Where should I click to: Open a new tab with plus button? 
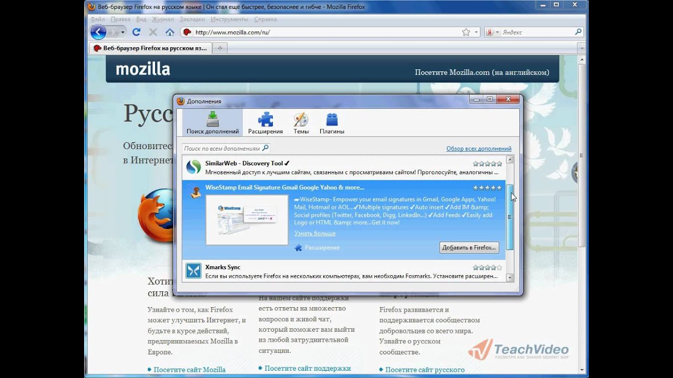point(220,48)
